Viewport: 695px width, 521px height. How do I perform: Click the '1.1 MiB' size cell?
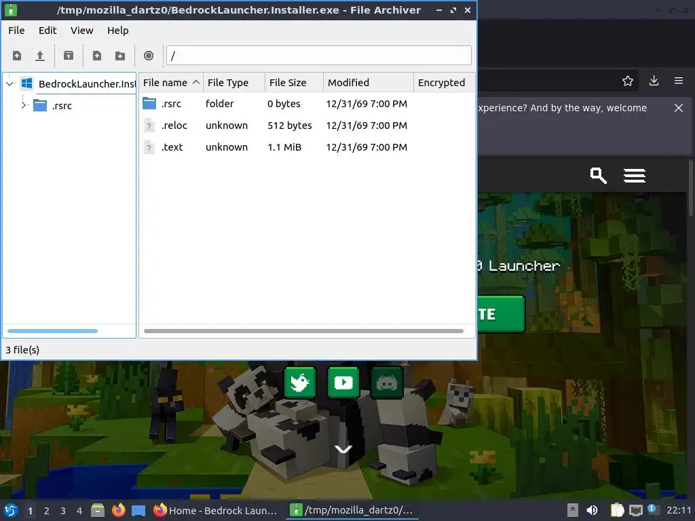(284, 147)
